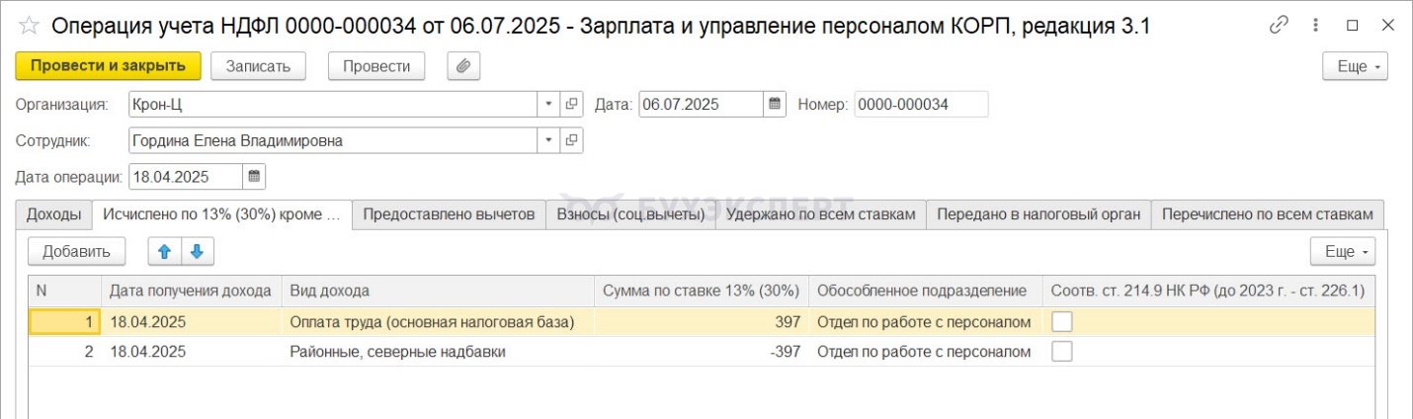Expand the Сотрудник dropdown list
Image resolution: width=1413 pixels, height=419 pixels.
click(x=549, y=140)
